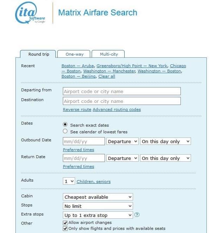
Task: Switch to the Multi-city tab
Action: click(x=109, y=54)
